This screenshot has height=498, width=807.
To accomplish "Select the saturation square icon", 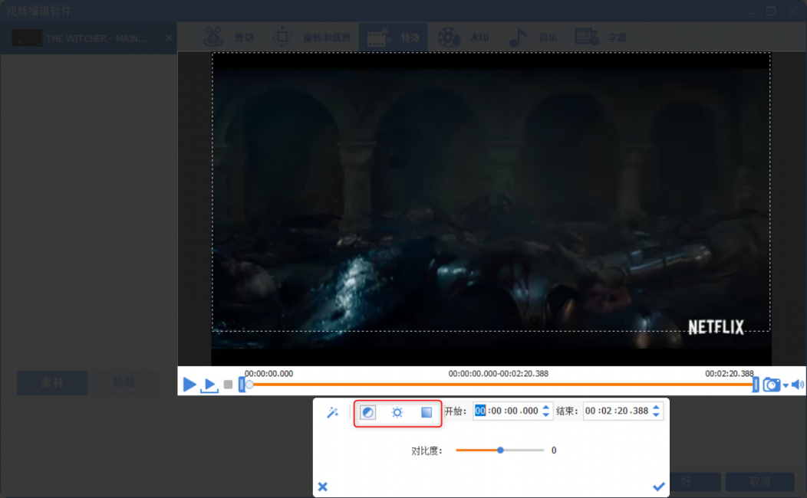I will pyautogui.click(x=427, y=412).
